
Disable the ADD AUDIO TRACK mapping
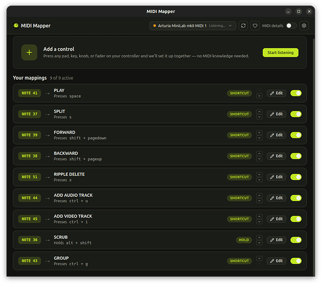click(296, 198)
